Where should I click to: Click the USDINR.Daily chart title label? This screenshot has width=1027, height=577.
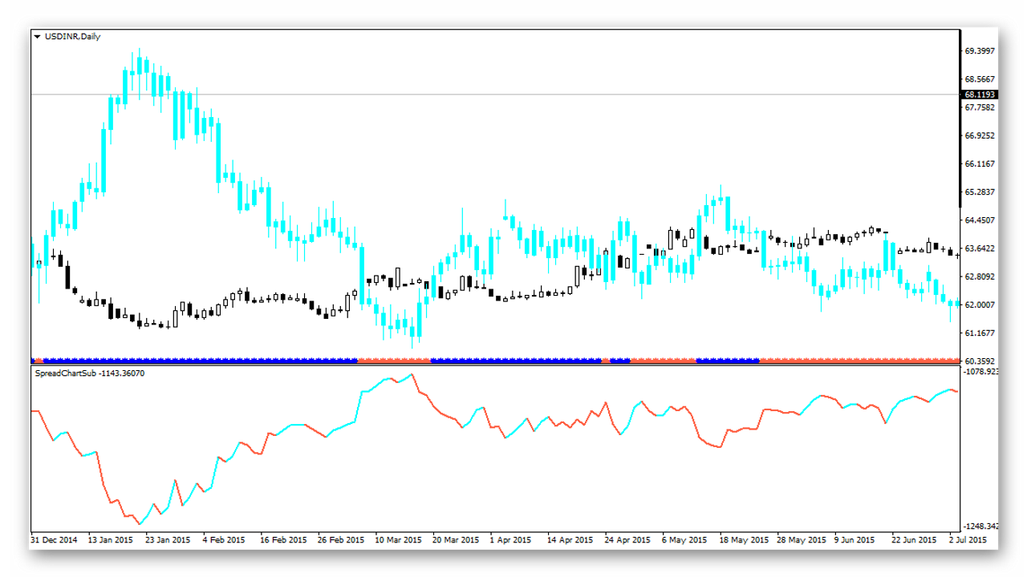(x=72, y=37)
